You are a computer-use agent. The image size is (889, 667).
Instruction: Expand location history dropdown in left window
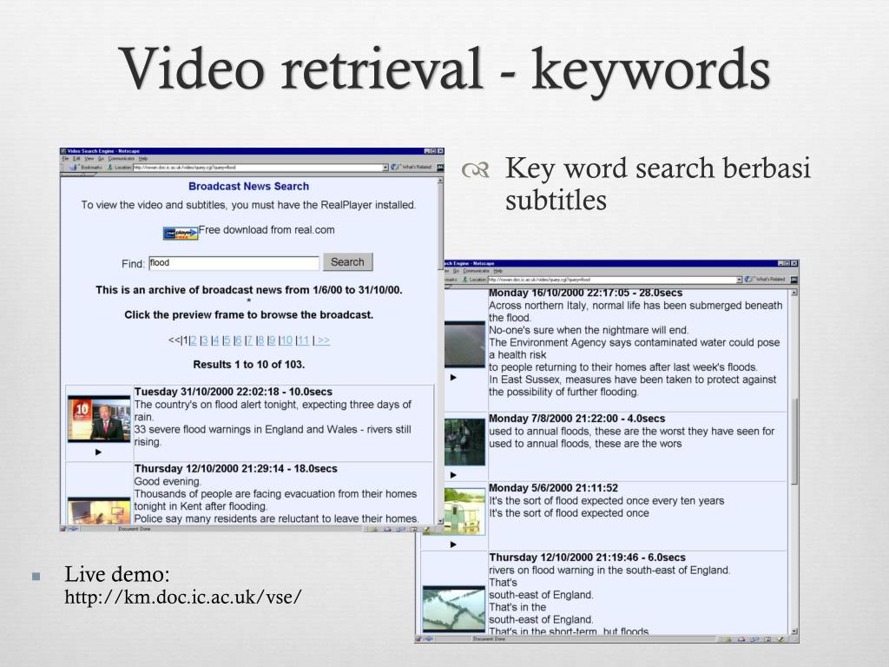(x=385, y=168)
